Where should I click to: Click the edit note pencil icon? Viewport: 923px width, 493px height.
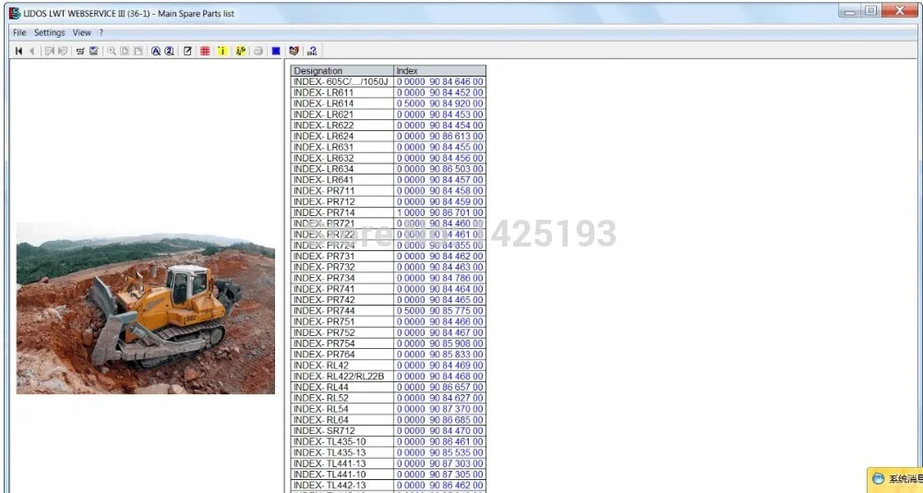point(187,52)
